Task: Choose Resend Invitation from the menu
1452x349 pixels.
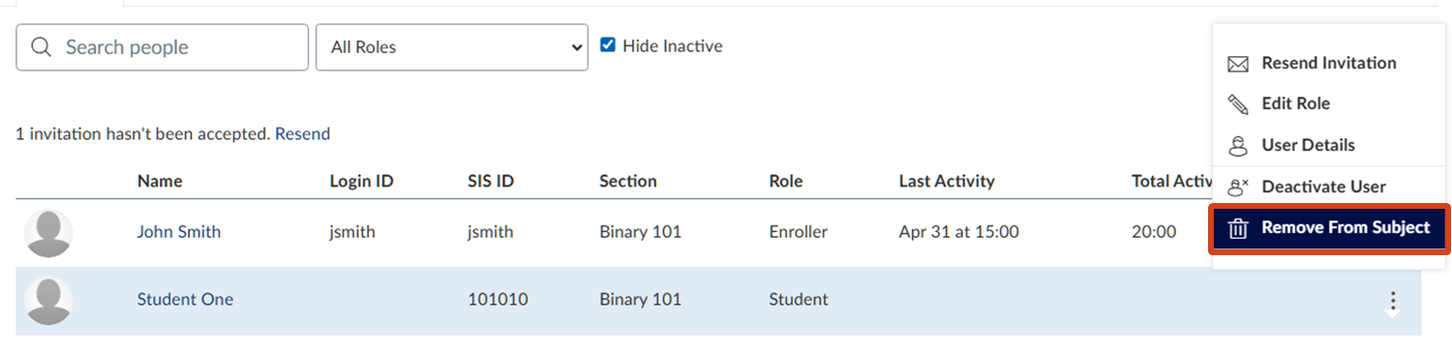Action: point(1328,63)
